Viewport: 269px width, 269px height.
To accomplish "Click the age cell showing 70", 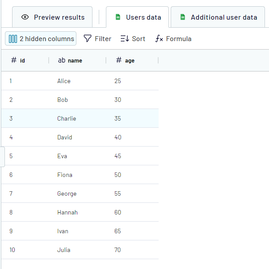I will click(118, 250).
